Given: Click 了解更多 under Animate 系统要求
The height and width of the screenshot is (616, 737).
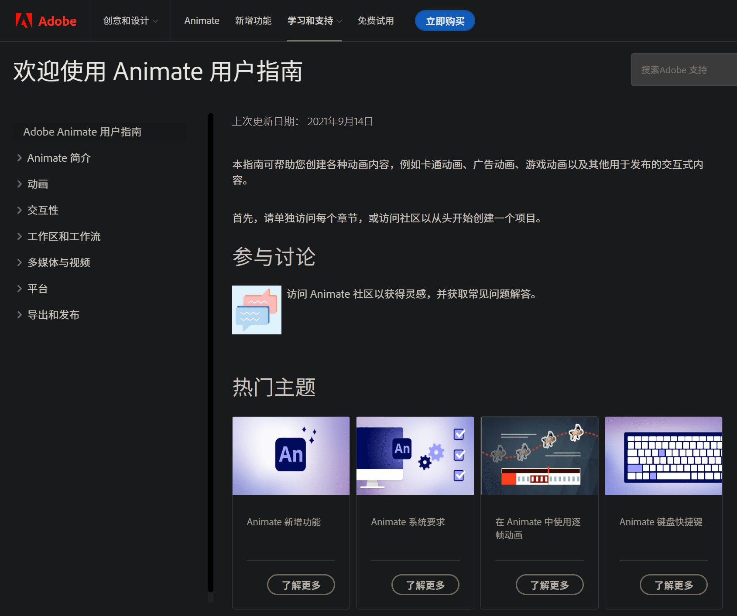Looking at the screenshot, I should pos(425,585).
